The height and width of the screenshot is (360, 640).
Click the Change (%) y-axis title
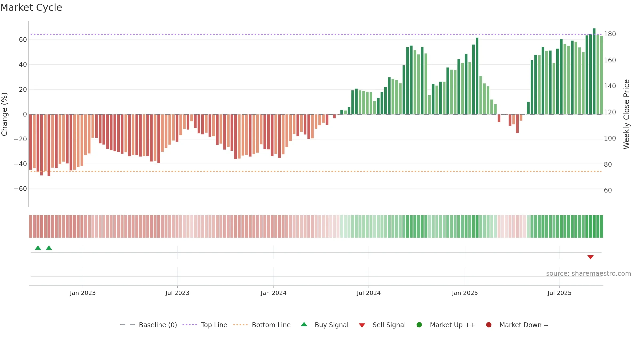4,114
